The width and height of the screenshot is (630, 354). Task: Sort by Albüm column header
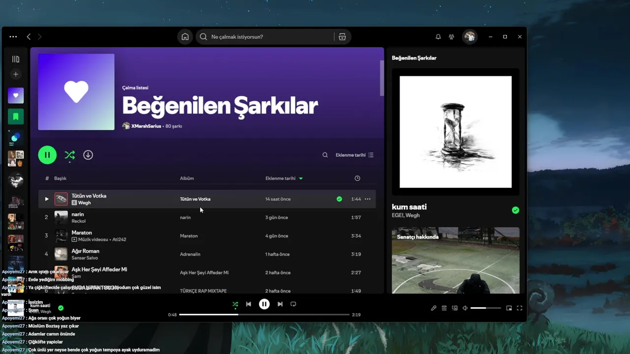(187, 178)
